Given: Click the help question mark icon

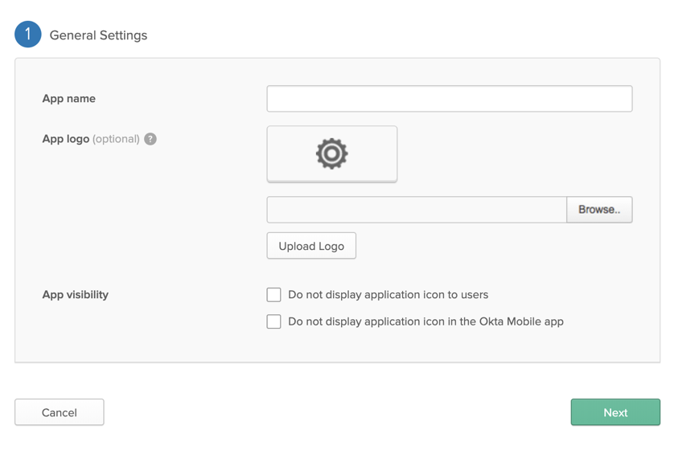Looking at the screenshot, I should 150,139.
